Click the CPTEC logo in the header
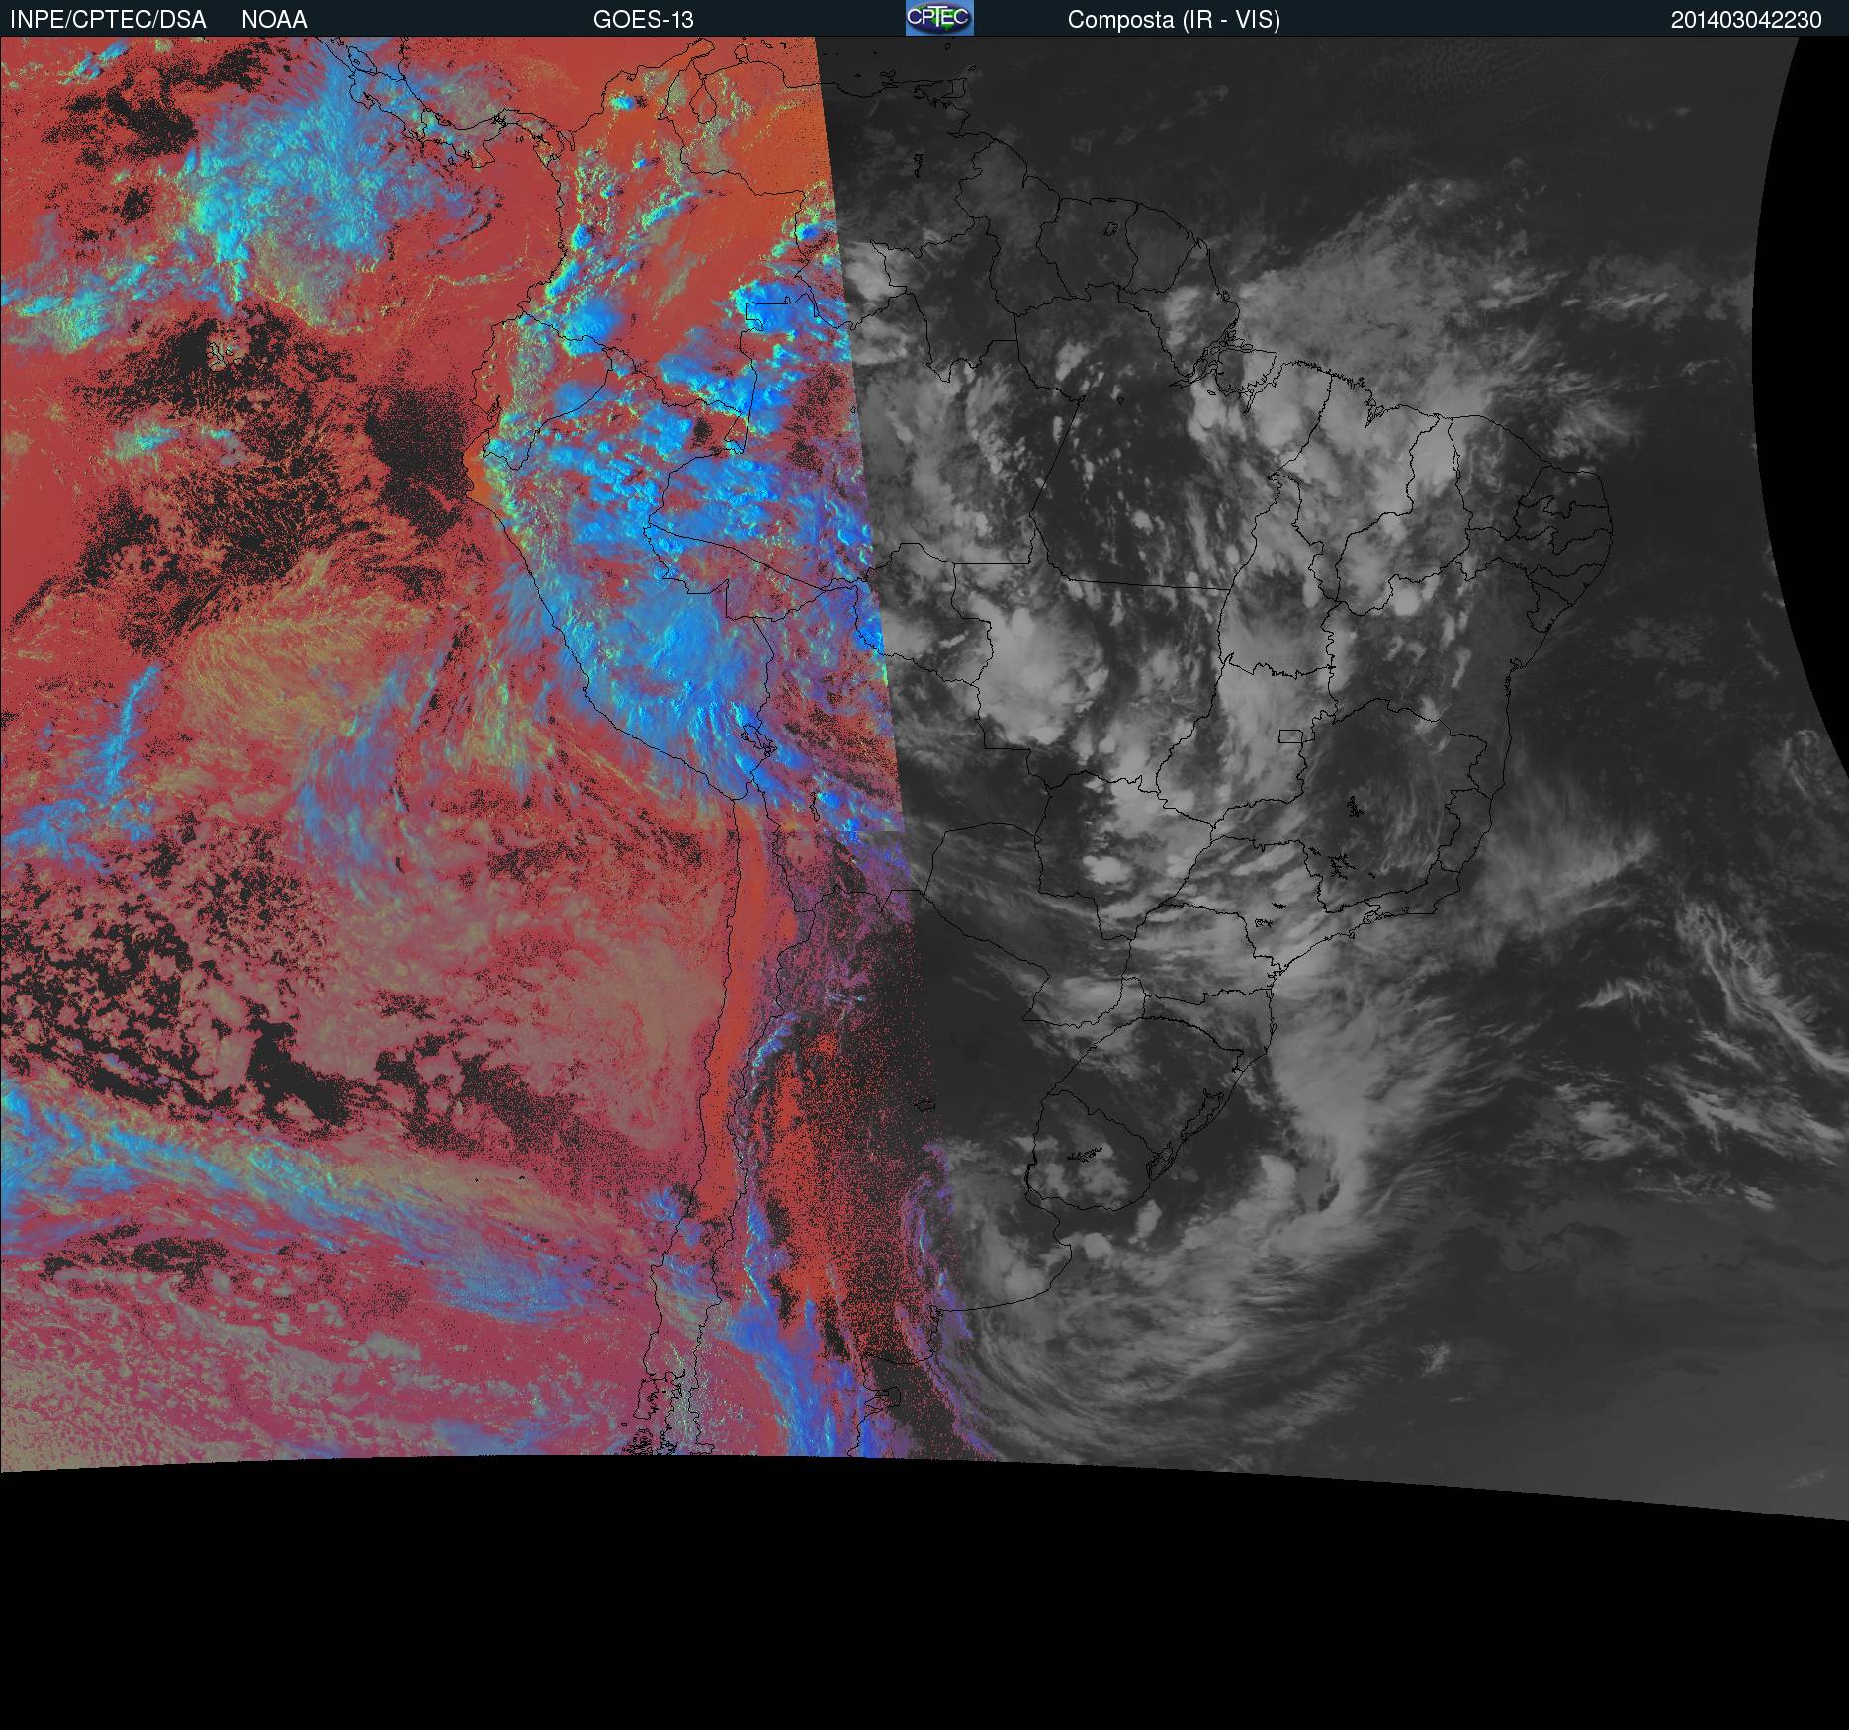The width and height of the screenshot is (1849, 1730). click(x=939, y=18)
